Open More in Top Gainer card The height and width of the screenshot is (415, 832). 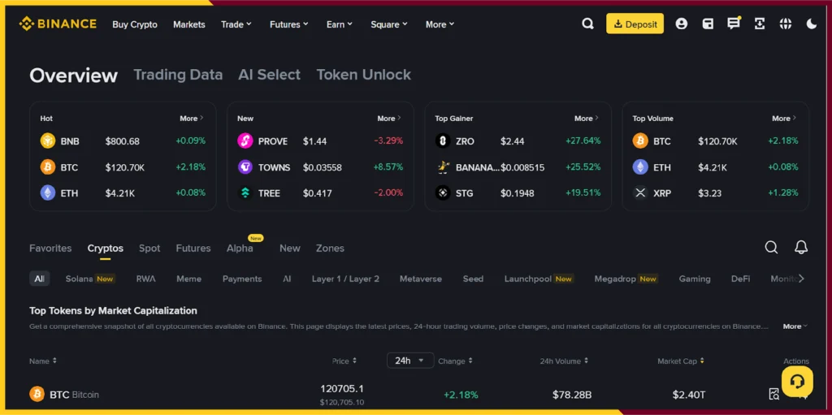click(587, 119)
